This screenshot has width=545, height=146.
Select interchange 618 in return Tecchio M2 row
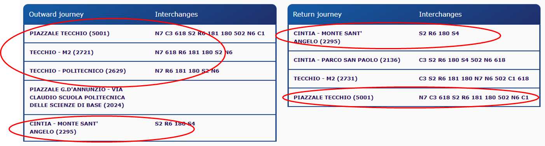coord(524,79)
